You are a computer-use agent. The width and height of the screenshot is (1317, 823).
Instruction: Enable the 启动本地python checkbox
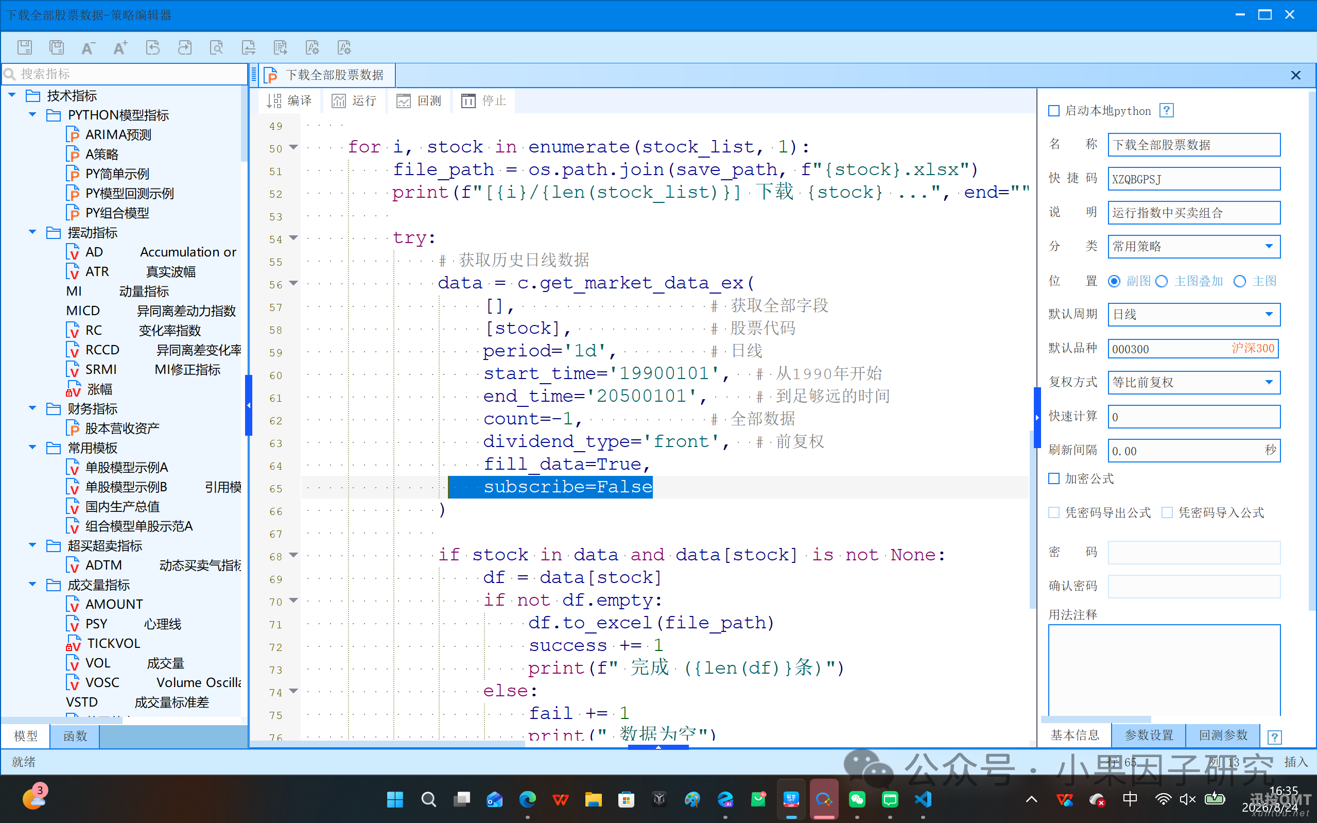pos(1054,111)
